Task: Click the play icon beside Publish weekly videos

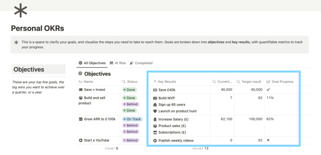Action: click(155, 141)
